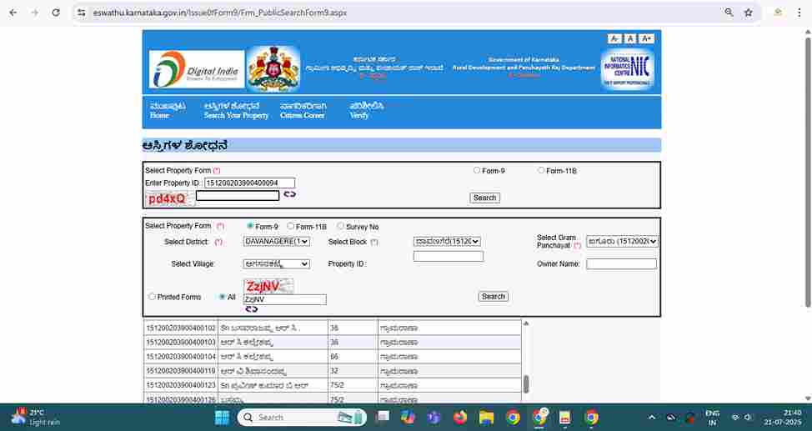Click the page vertical scrollbar
The width and height of the screenshot is (812, 431).
click(x=808, y=171)
